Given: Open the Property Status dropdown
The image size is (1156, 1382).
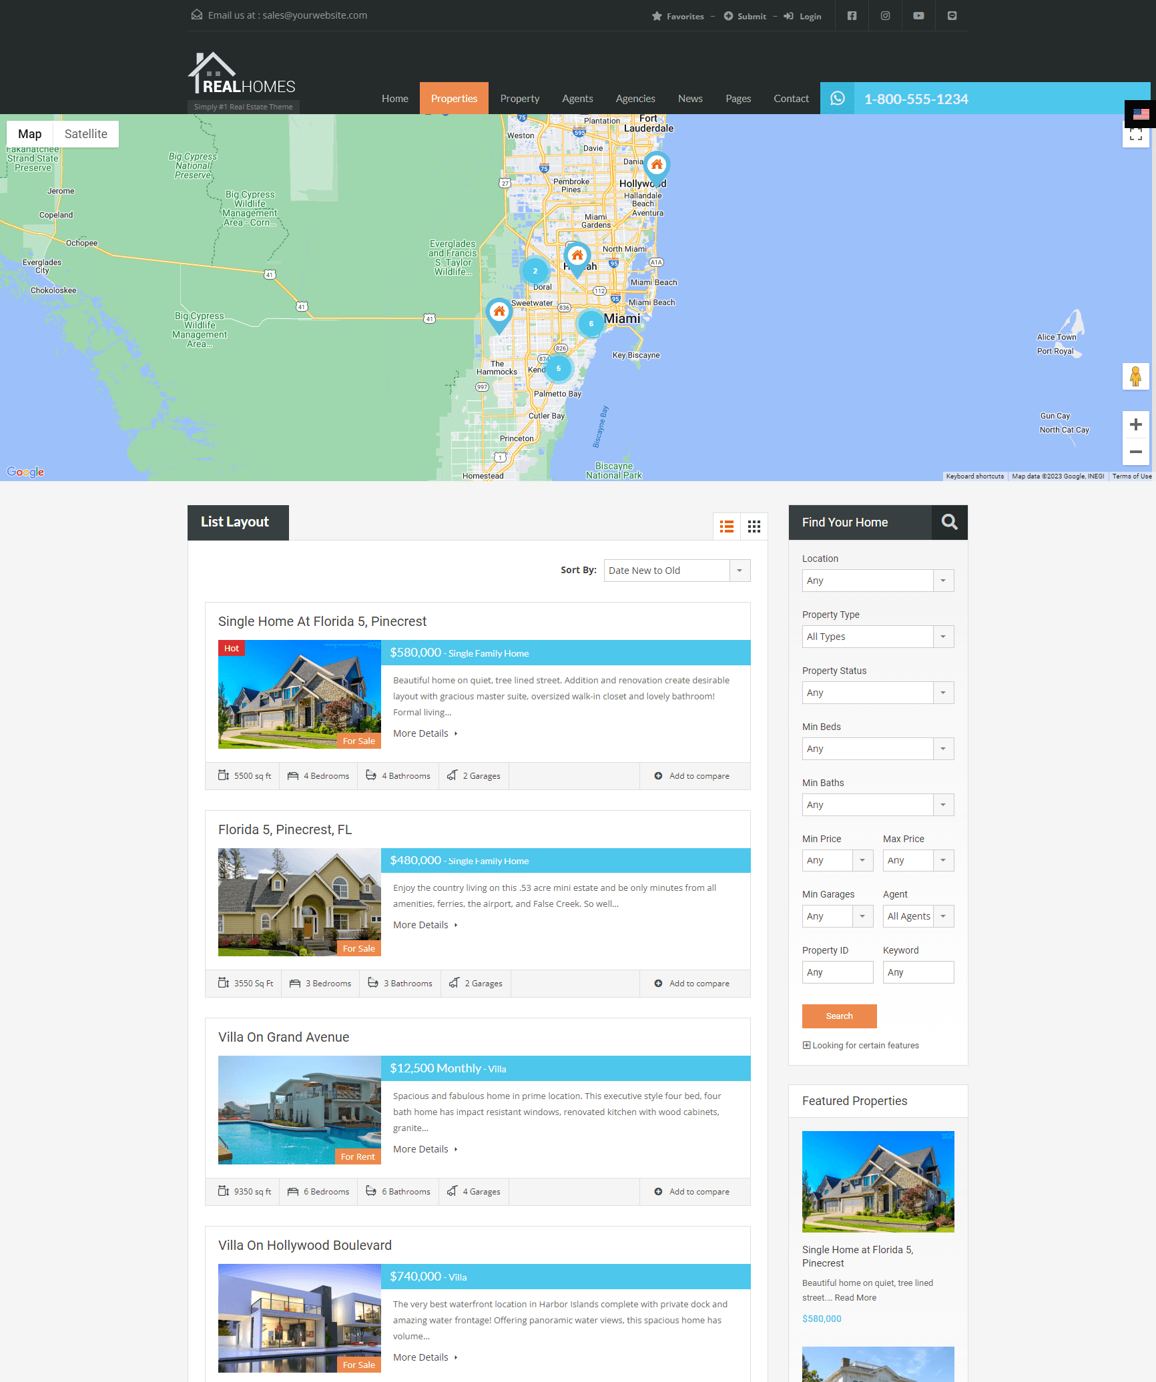Looking at the screenshot, I should coord(878,693).
